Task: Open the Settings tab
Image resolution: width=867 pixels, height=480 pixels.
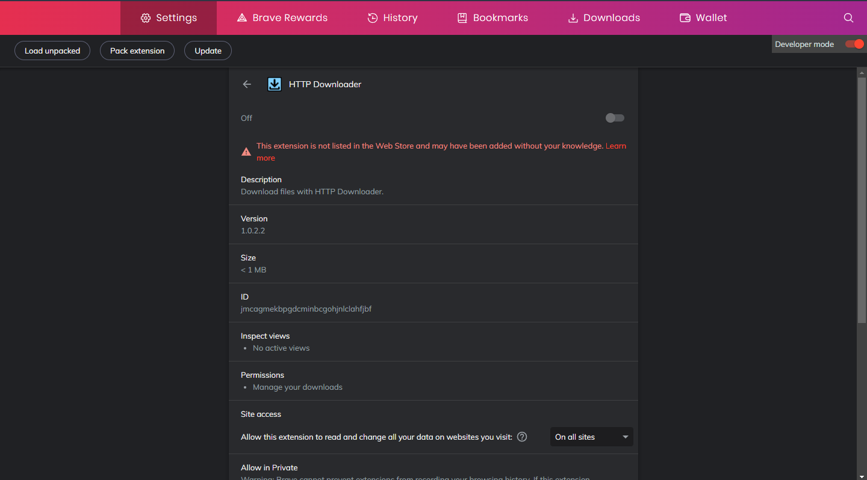Action: click(x=169, y=17)
